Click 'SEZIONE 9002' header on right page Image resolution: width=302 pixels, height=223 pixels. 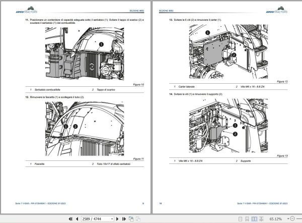tap(166, 11)
